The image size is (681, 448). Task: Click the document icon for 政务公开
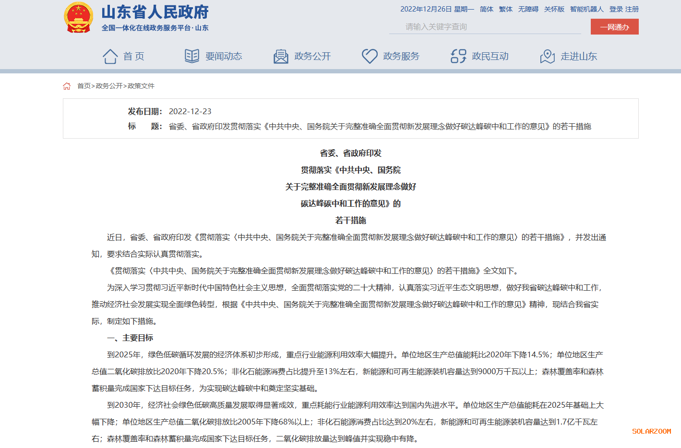coord(281,57)
